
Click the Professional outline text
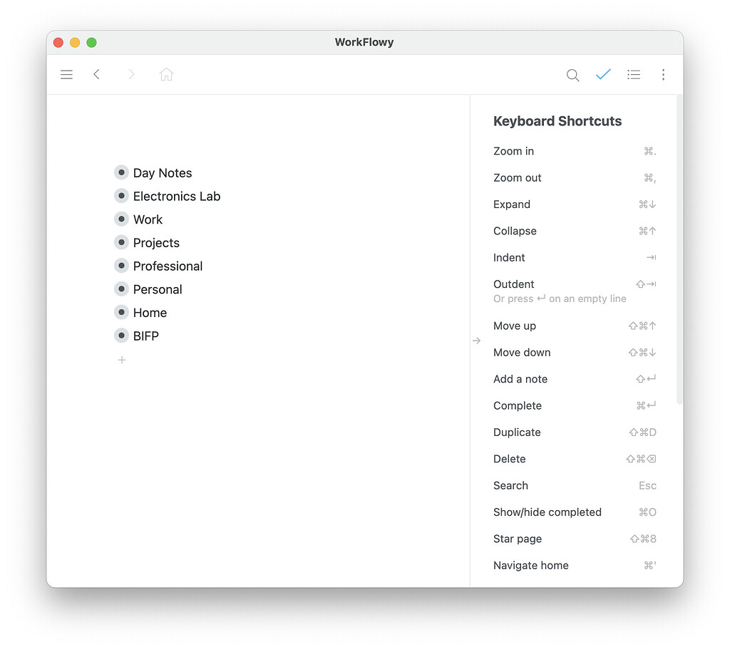coord(168,266)
